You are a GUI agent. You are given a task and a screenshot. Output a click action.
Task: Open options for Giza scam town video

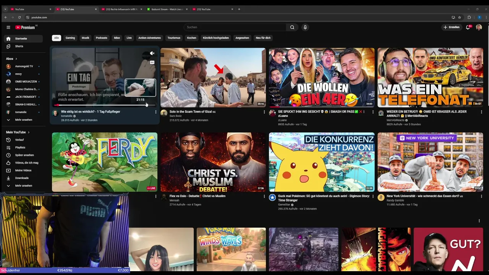click(x=264, y=112)
